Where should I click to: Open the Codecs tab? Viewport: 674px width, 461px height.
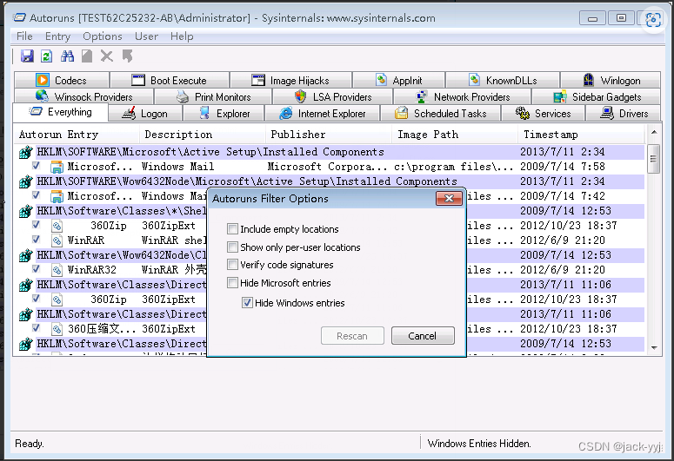click(x=61, y=80)
